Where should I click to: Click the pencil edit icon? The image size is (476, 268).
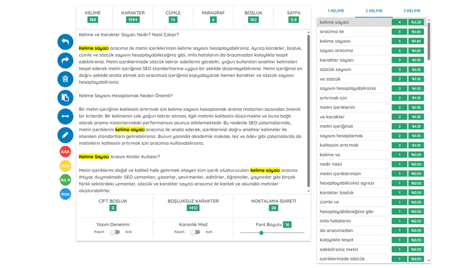coord(65,135)
